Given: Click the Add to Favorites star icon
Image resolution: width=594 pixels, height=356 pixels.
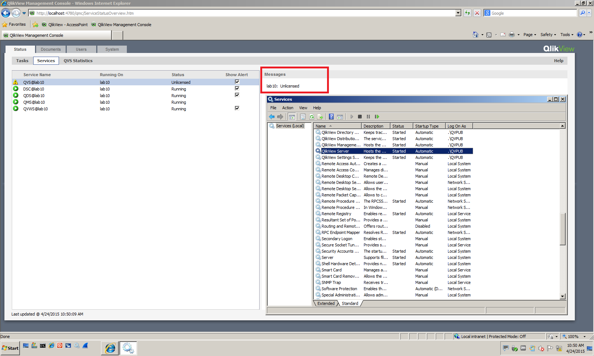Looking at the screenshot, I should [35, 25].
